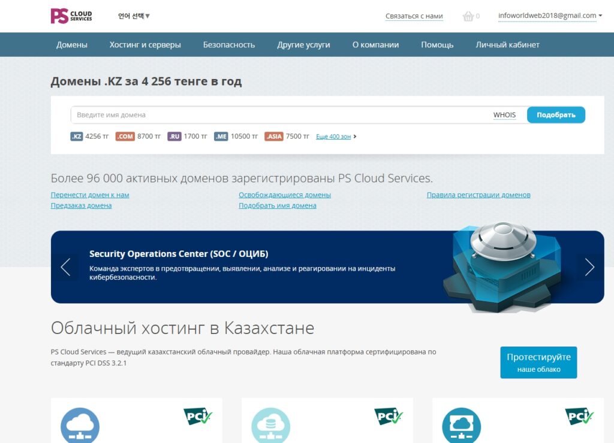This screenshot has height=443, width=614.
Task: Open the shopping cart icon
Action: click(x=468, y=16)
